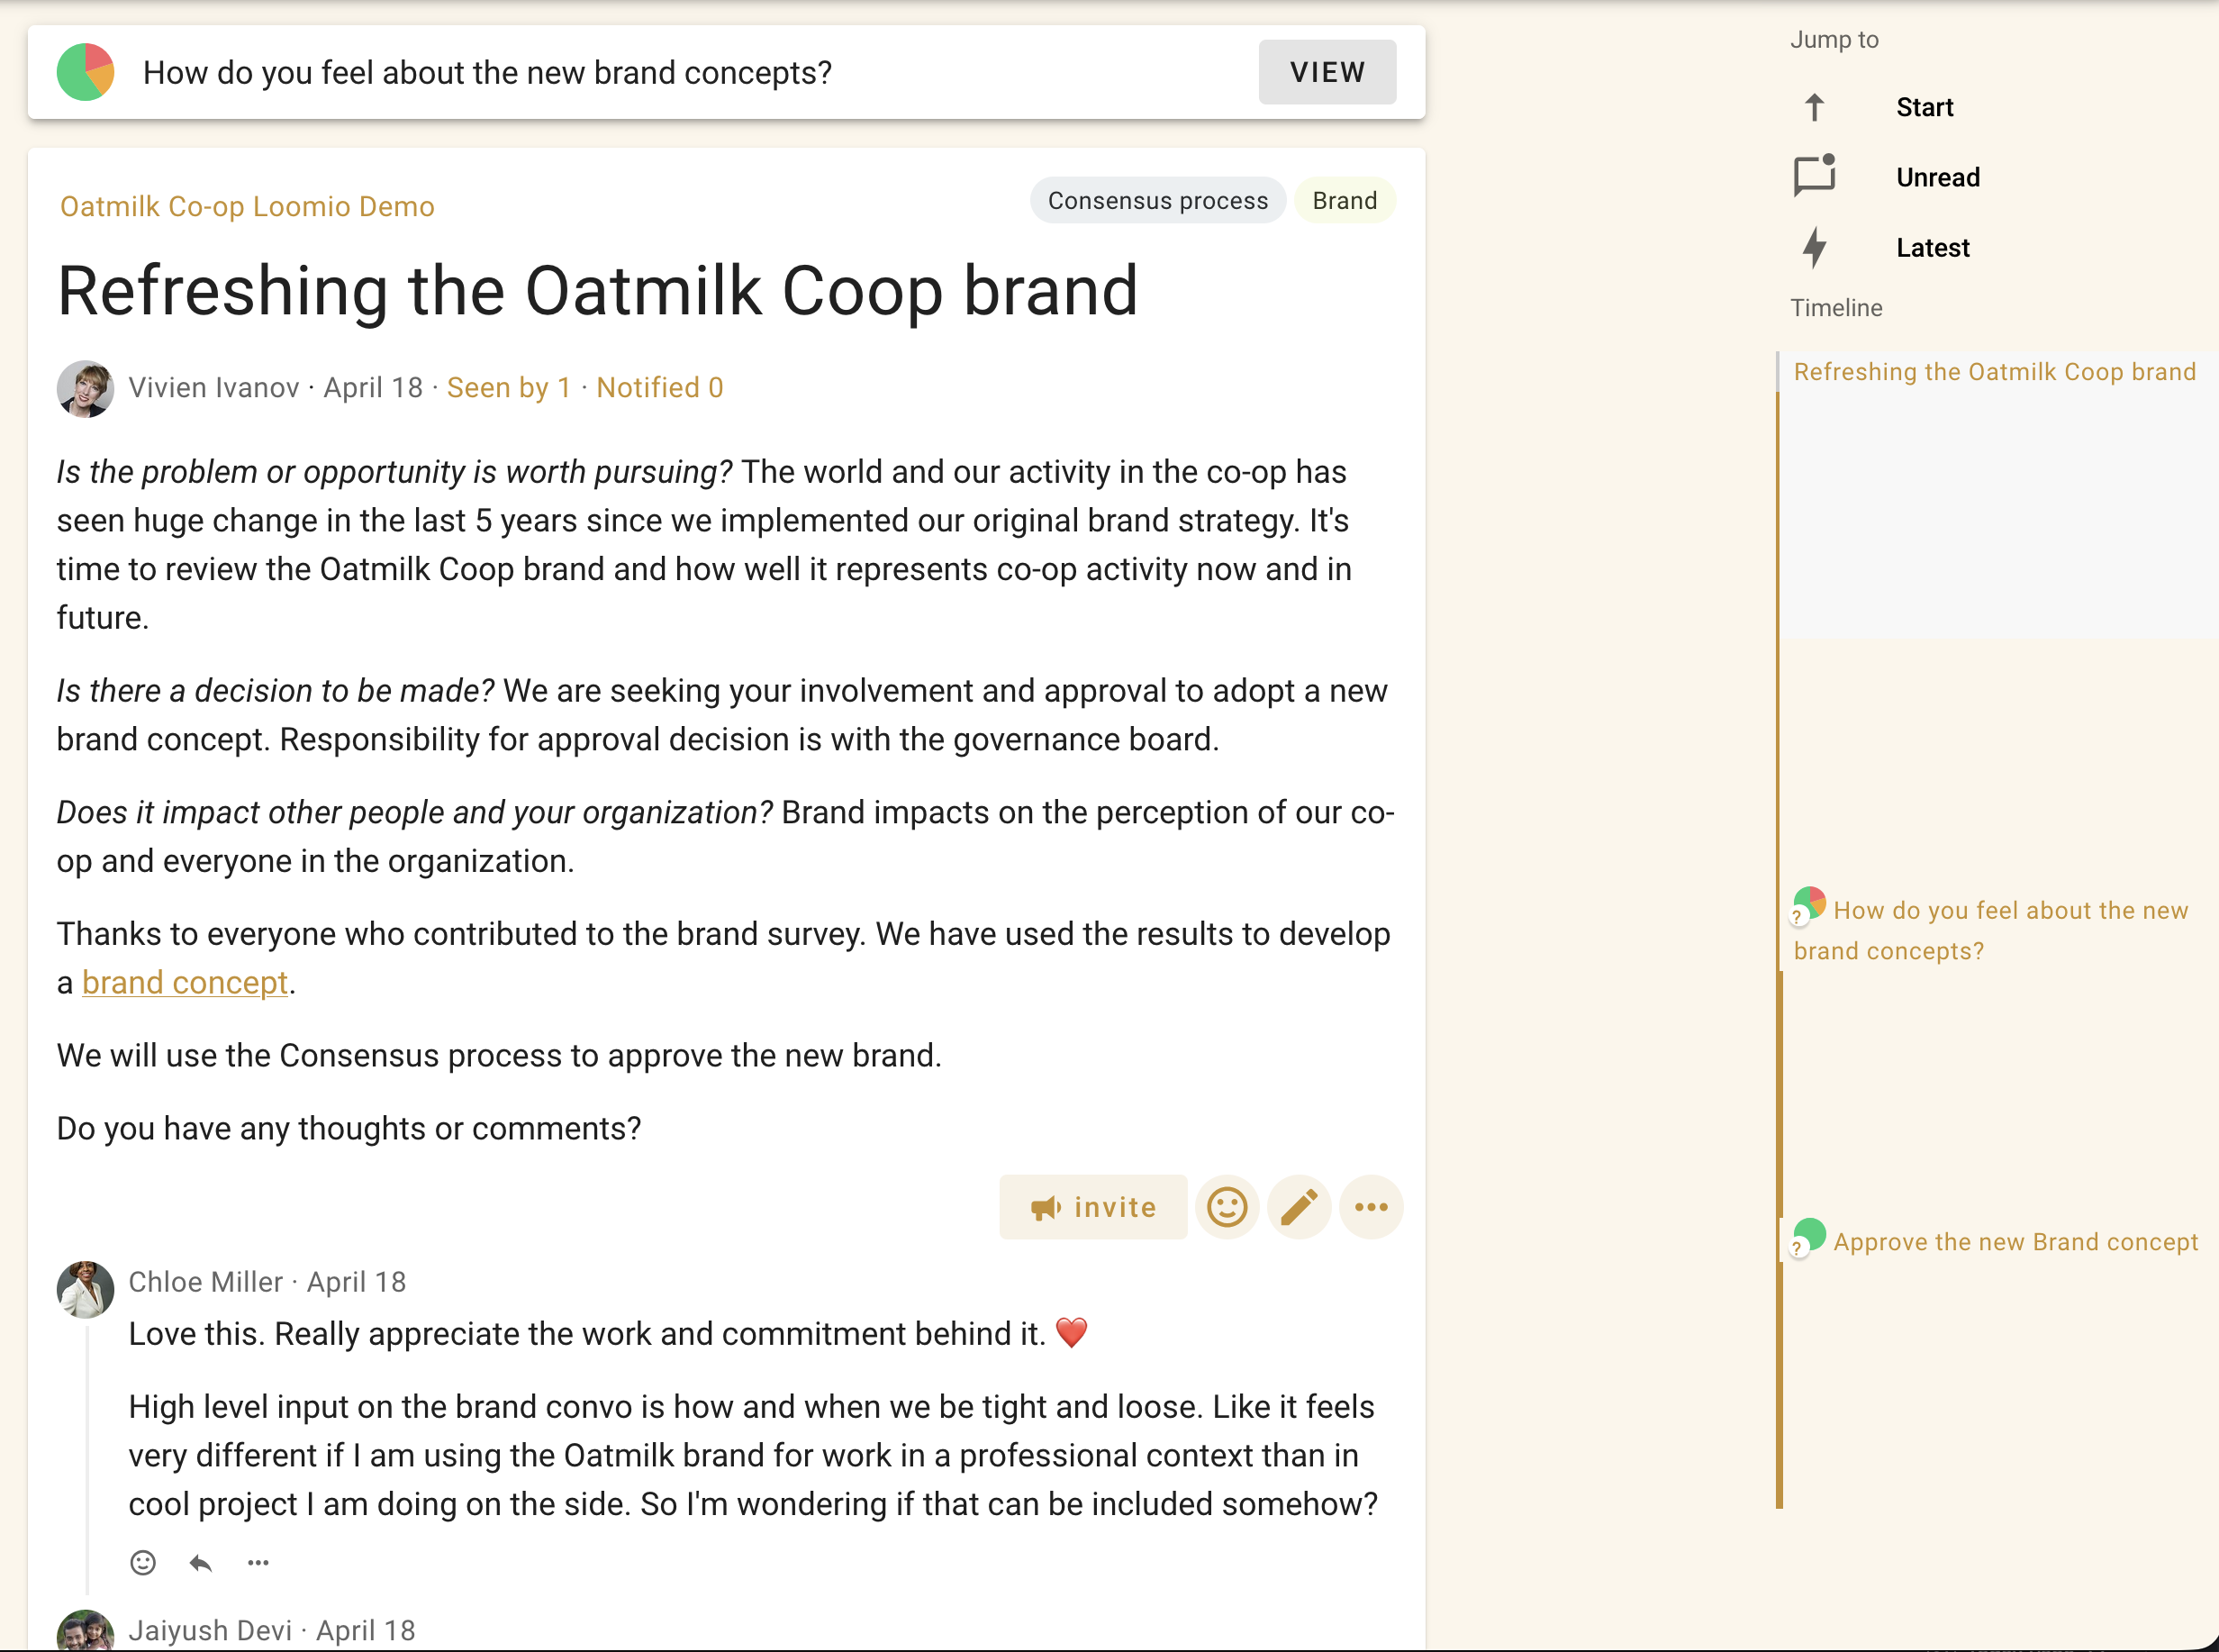Jump to Start using the arrow icon
The height and width of the screenshot is (1652, 2219).
pyautogui.click(x=1814, y=107)
